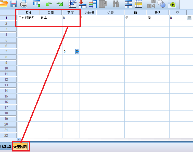This screenshot has width=193, height=152.
Task: Click 类型 column header
Action: (50, 12)
